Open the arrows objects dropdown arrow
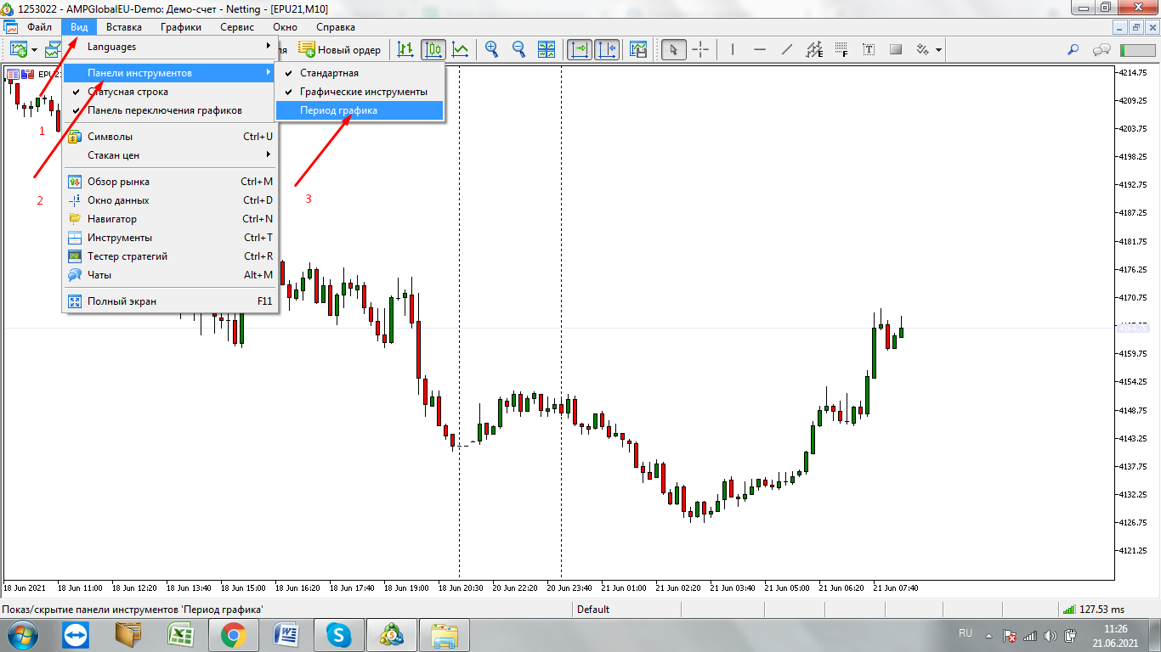This screenshot has width=1161, height=652. [x=938, y=49]
